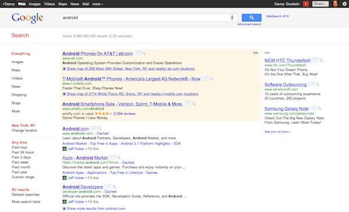Click preview magnifier beside Android Developers

[114, 186]
